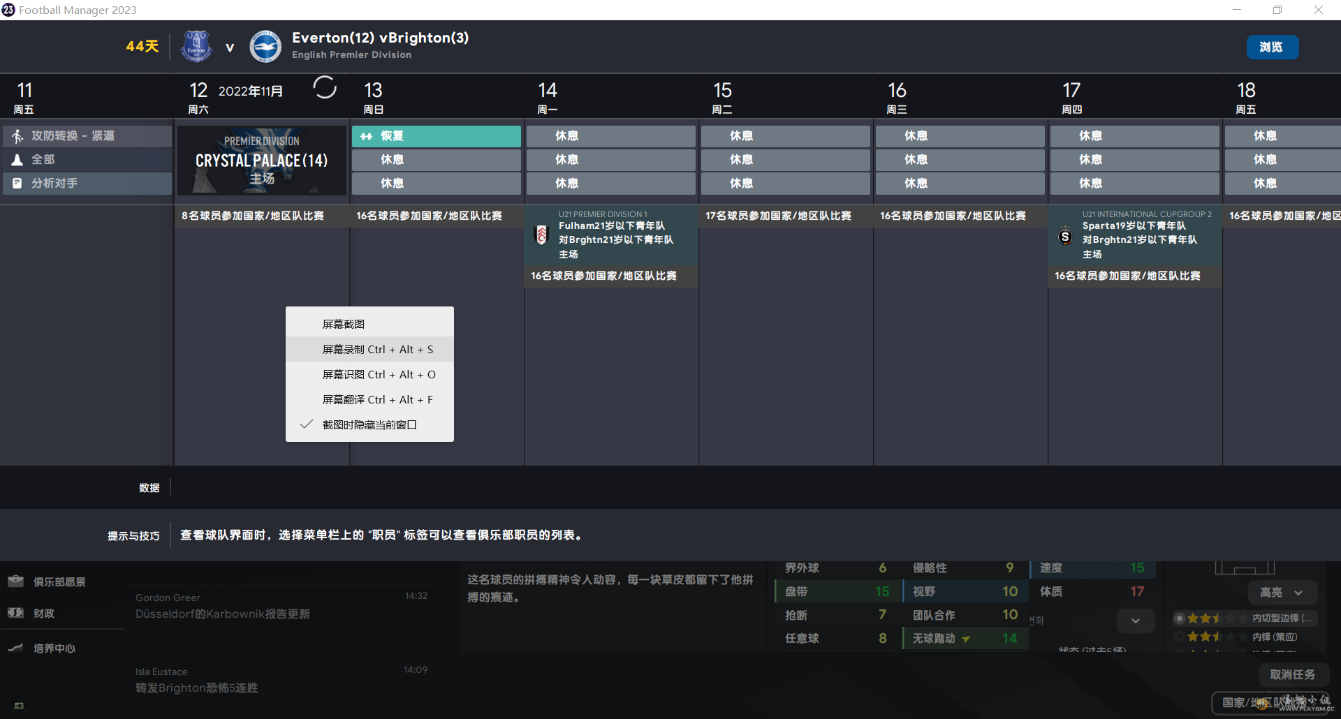Open the Everton(12) v Brighton(3) match title
Image resolution: width=1341 pixels, height=719 pixels.
[x=381, y=38]
